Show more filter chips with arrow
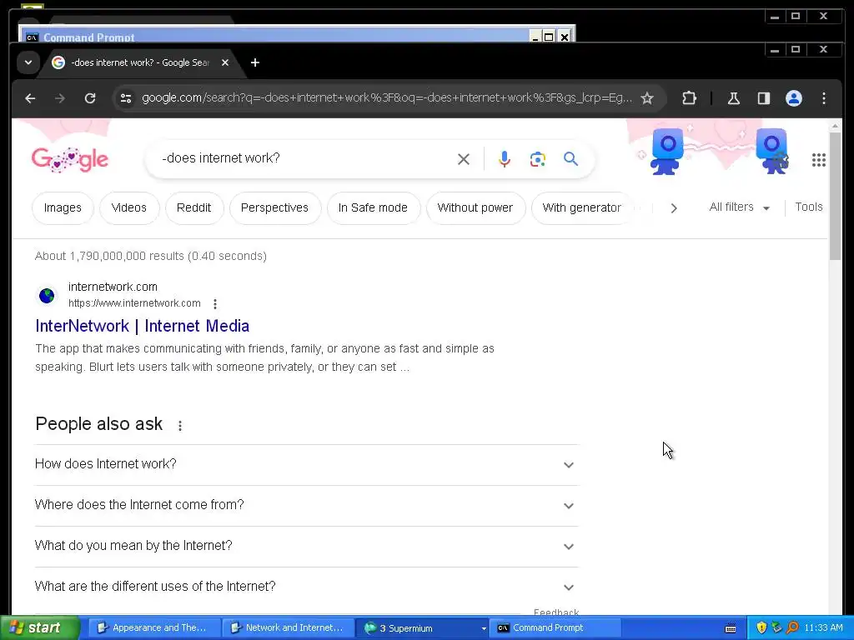 (x=674, y=208)
